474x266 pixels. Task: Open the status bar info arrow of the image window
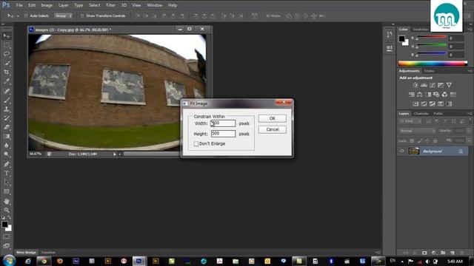(x=115, y=154)
